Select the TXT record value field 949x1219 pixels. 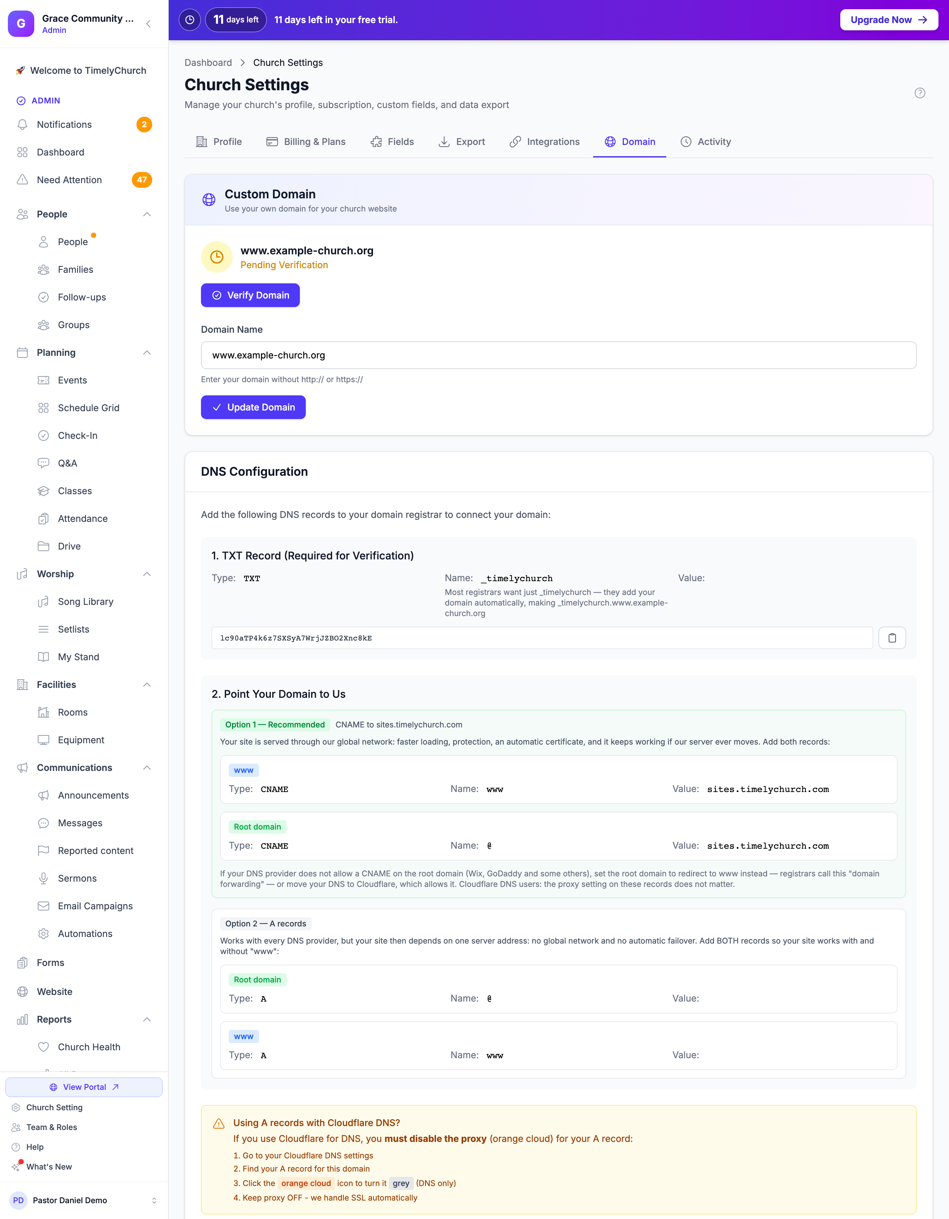click(541, 638)
